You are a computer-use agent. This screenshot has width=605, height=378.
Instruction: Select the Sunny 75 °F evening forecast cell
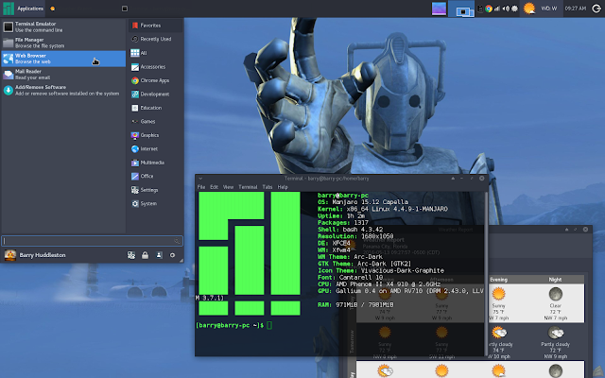point(499,303)
